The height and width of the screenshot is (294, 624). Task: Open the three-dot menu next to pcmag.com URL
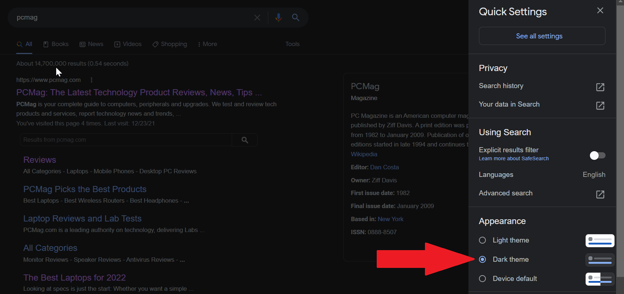tap(91, 80)
